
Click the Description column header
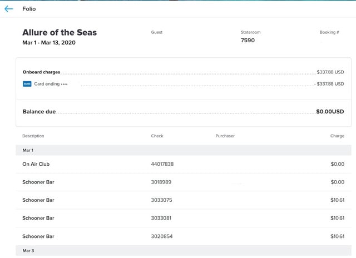click(x=33, y=136)
